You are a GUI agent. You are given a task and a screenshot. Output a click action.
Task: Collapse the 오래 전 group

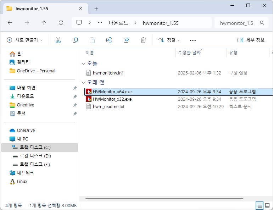click(x=84, y=82)
